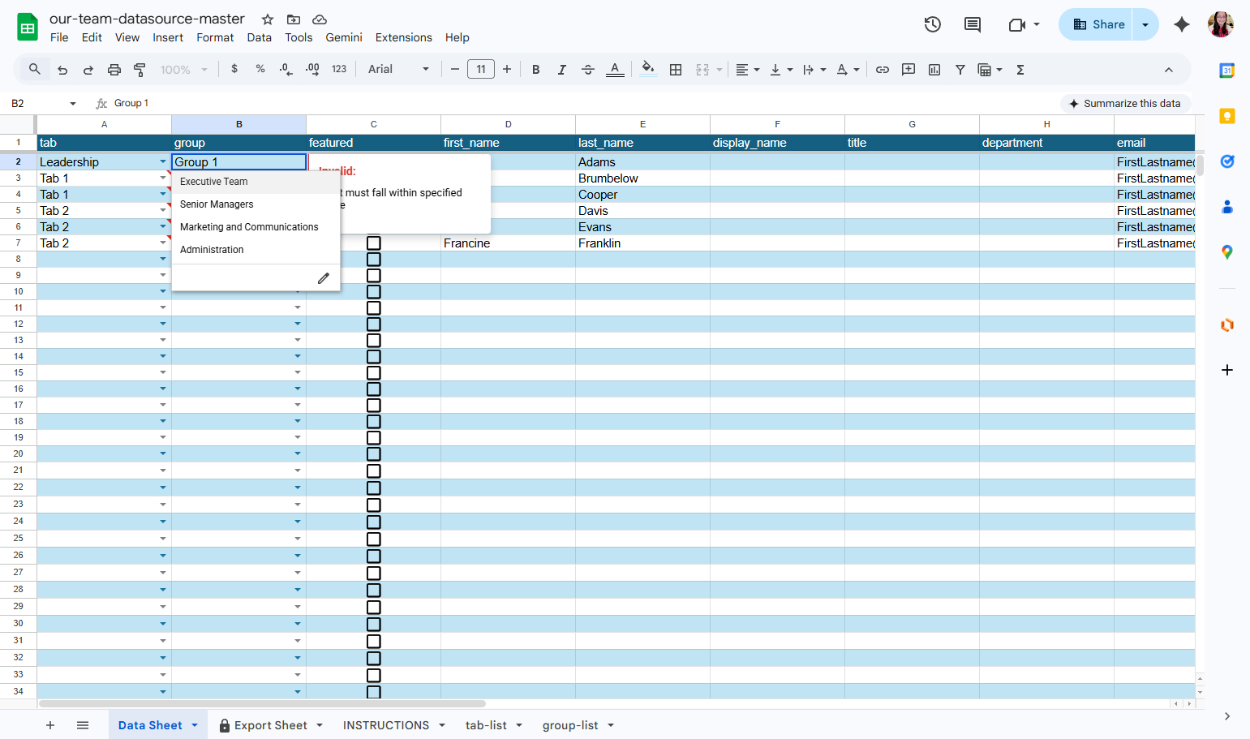Apply strikethrough formatting
Image resolution: width=1250 pixels, height=739 pixels.
click(588, 70)
